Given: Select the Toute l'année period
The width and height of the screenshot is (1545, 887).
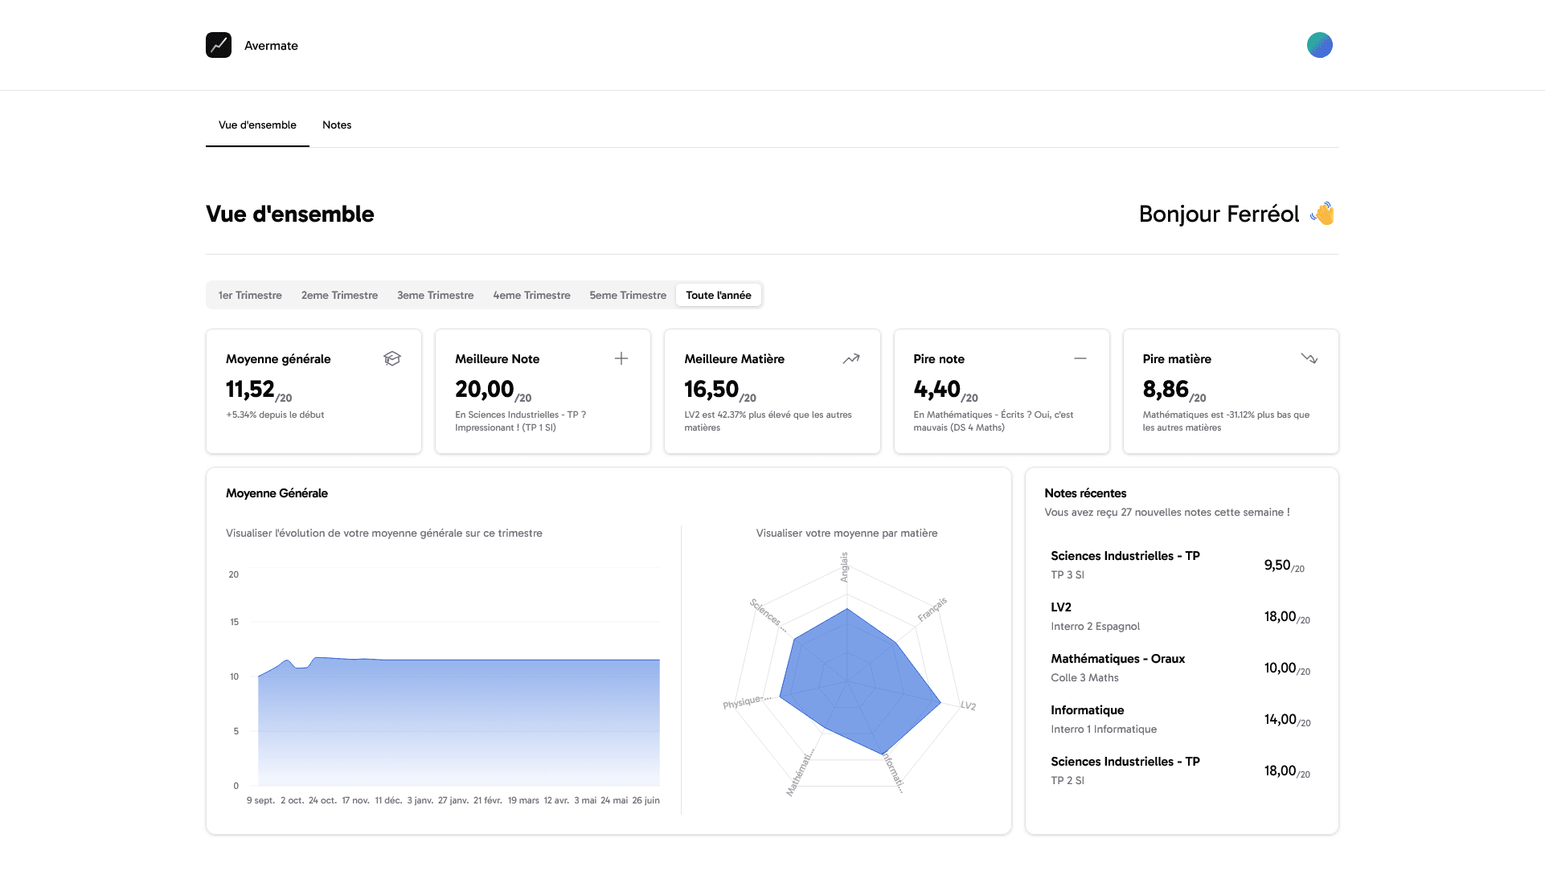Looking at the screenshot, I should [x=718, y=295].
